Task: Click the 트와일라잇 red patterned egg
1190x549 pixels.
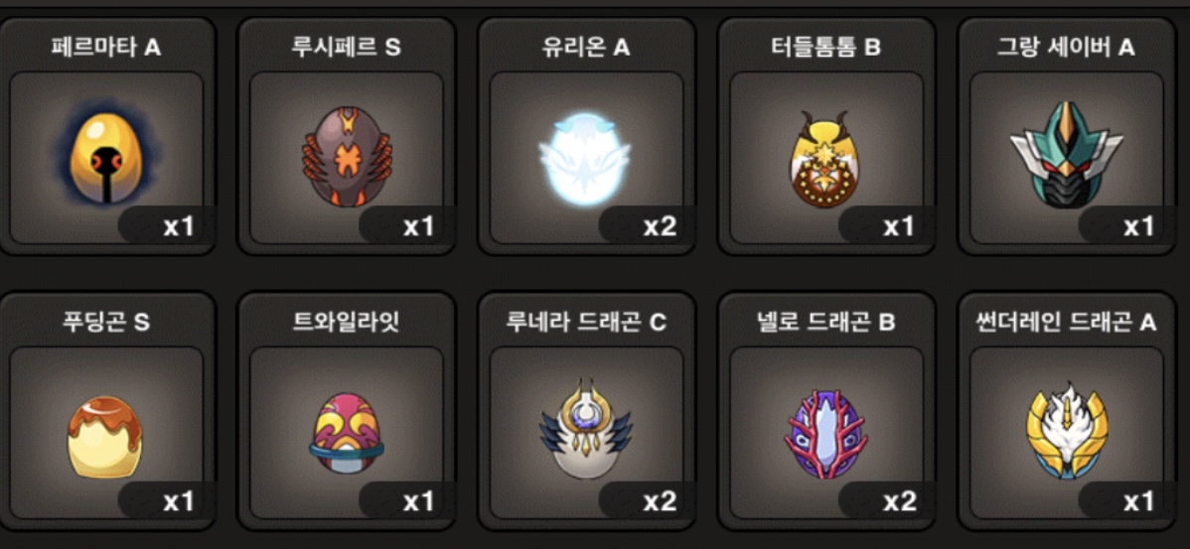Action: [x=347, y=434]
